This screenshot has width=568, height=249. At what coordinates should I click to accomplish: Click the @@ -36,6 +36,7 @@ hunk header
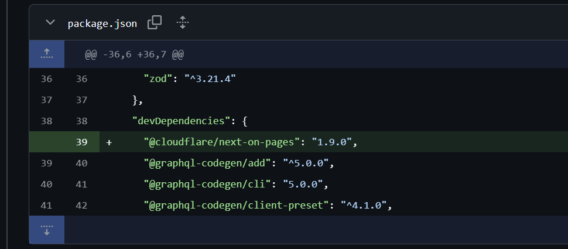[134, 55]
